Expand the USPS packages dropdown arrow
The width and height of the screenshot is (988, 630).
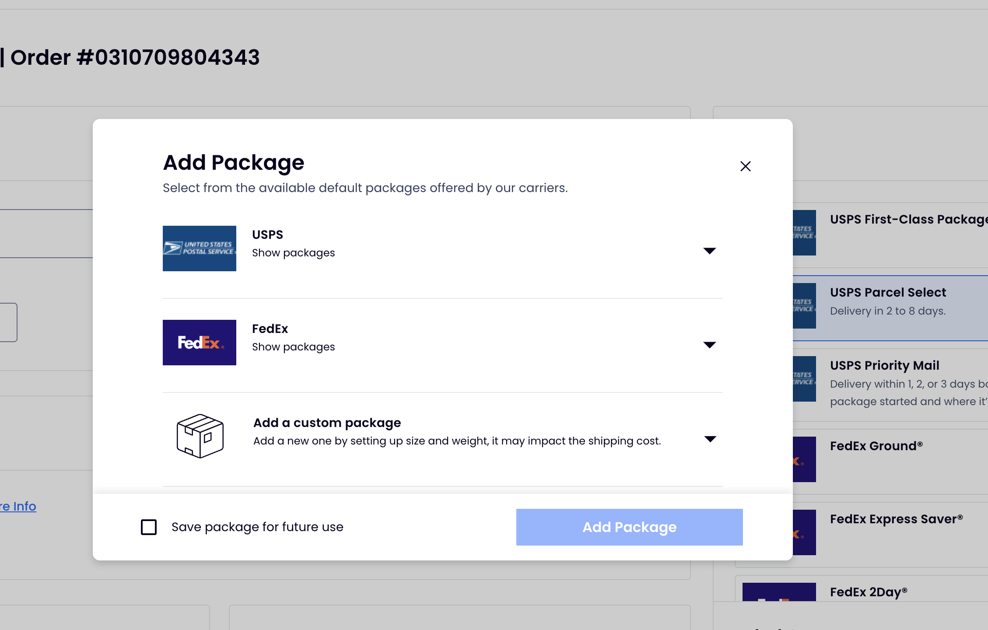710,251
